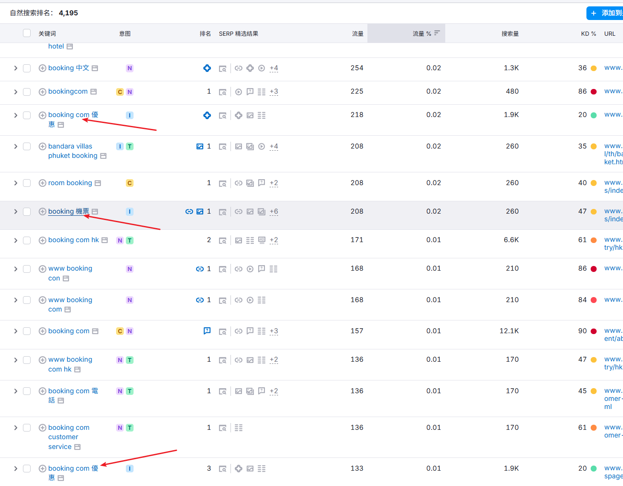
Task: Click the blue 添加到 button
Action: [606, 13]
